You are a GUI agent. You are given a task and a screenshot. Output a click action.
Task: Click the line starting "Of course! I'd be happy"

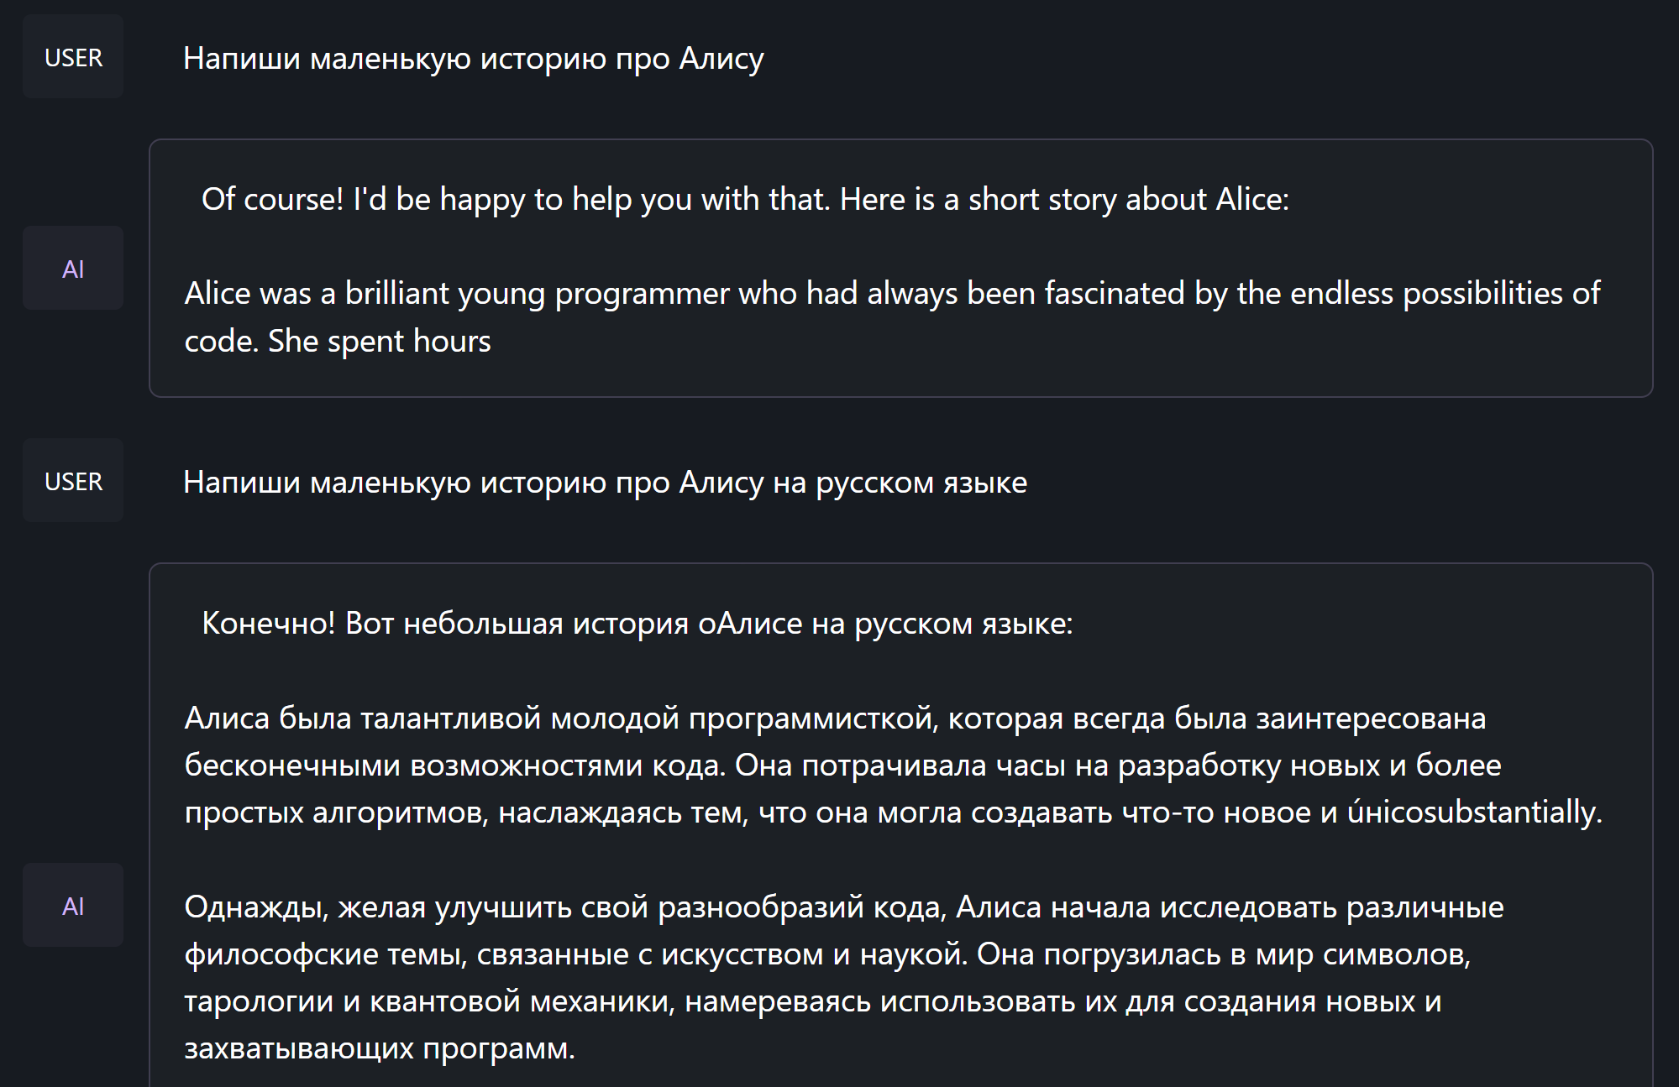744,200
